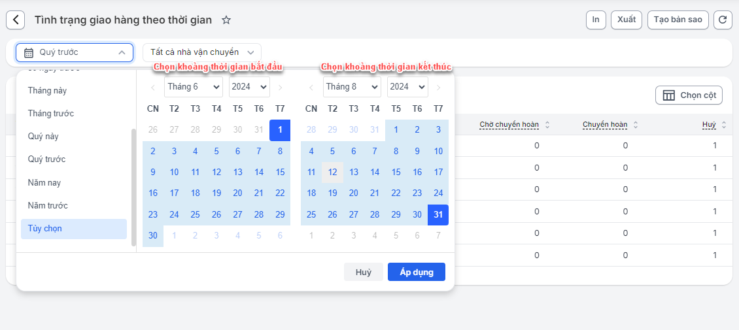Click the back arrow icon

pos(16,20)
